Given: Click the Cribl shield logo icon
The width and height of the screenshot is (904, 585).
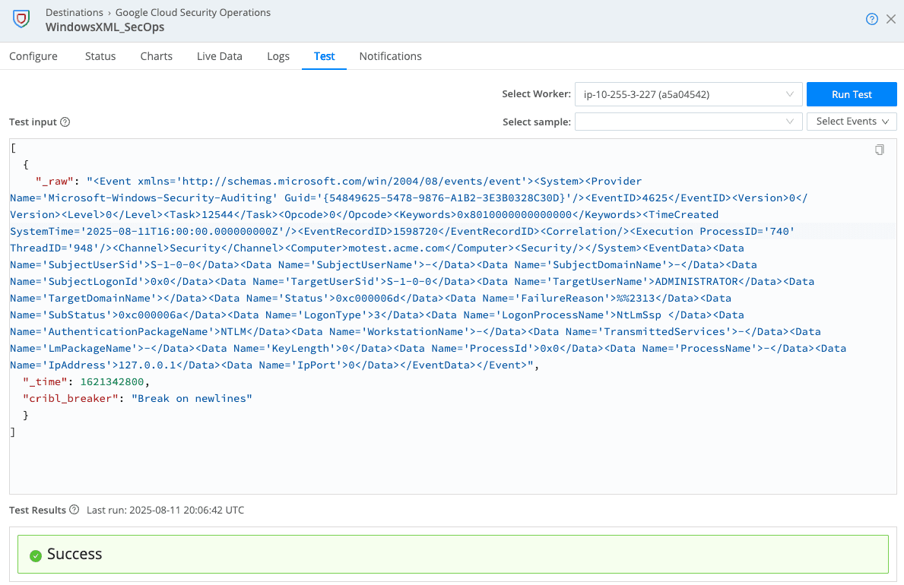Looking at the screenshot, I should tap(21, 20).
